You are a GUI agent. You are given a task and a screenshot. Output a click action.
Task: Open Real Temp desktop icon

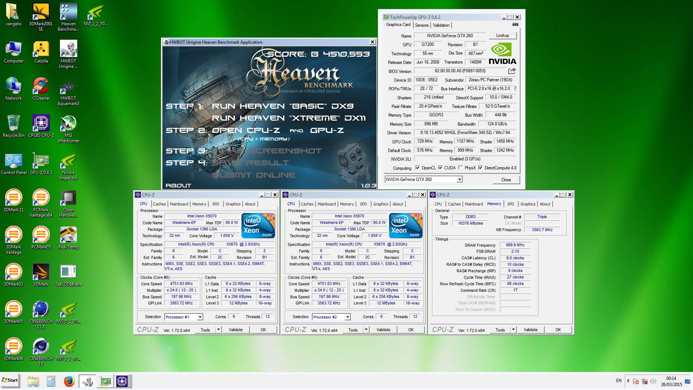tap(68, 238)
